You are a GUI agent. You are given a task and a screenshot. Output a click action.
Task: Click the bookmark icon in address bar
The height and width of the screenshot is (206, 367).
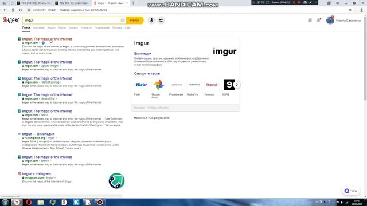[x=350, y=10]
